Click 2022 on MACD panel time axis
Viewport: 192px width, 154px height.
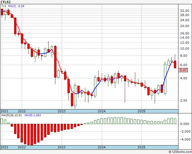(22, 147)
